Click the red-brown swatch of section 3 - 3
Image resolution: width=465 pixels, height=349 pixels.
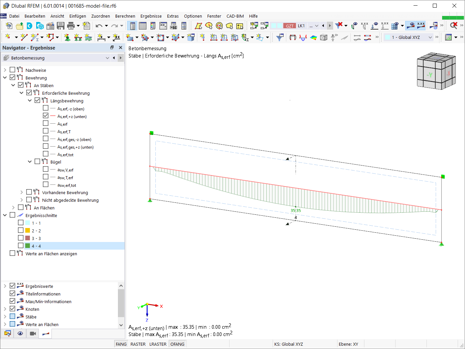pos(28,238)
